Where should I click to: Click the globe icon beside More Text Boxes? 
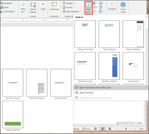[x=77, y=87]
